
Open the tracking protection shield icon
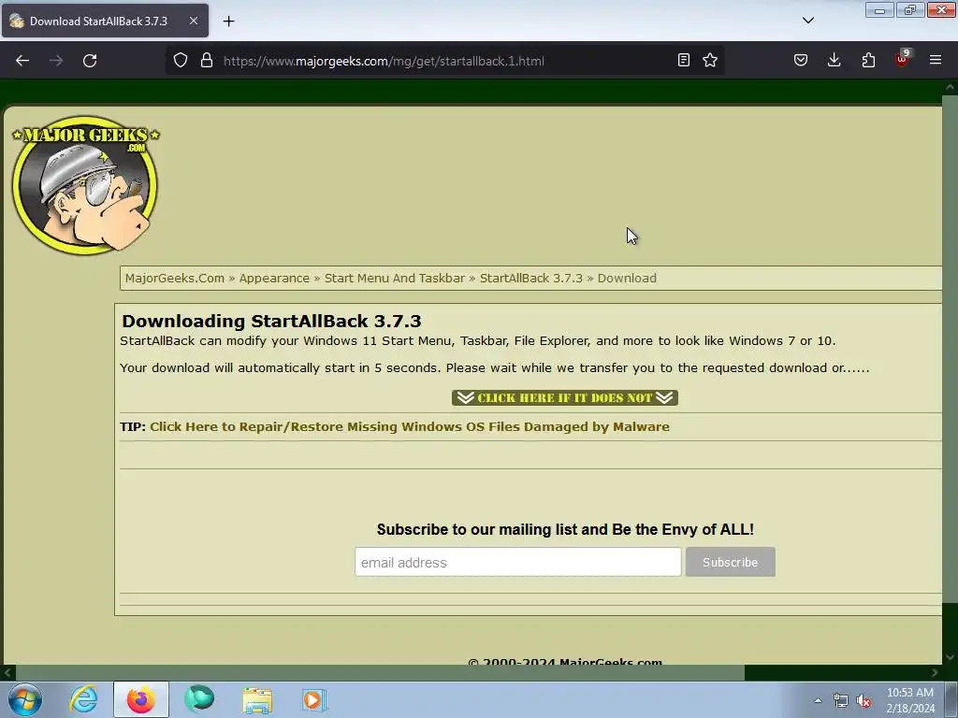point(181,61)
